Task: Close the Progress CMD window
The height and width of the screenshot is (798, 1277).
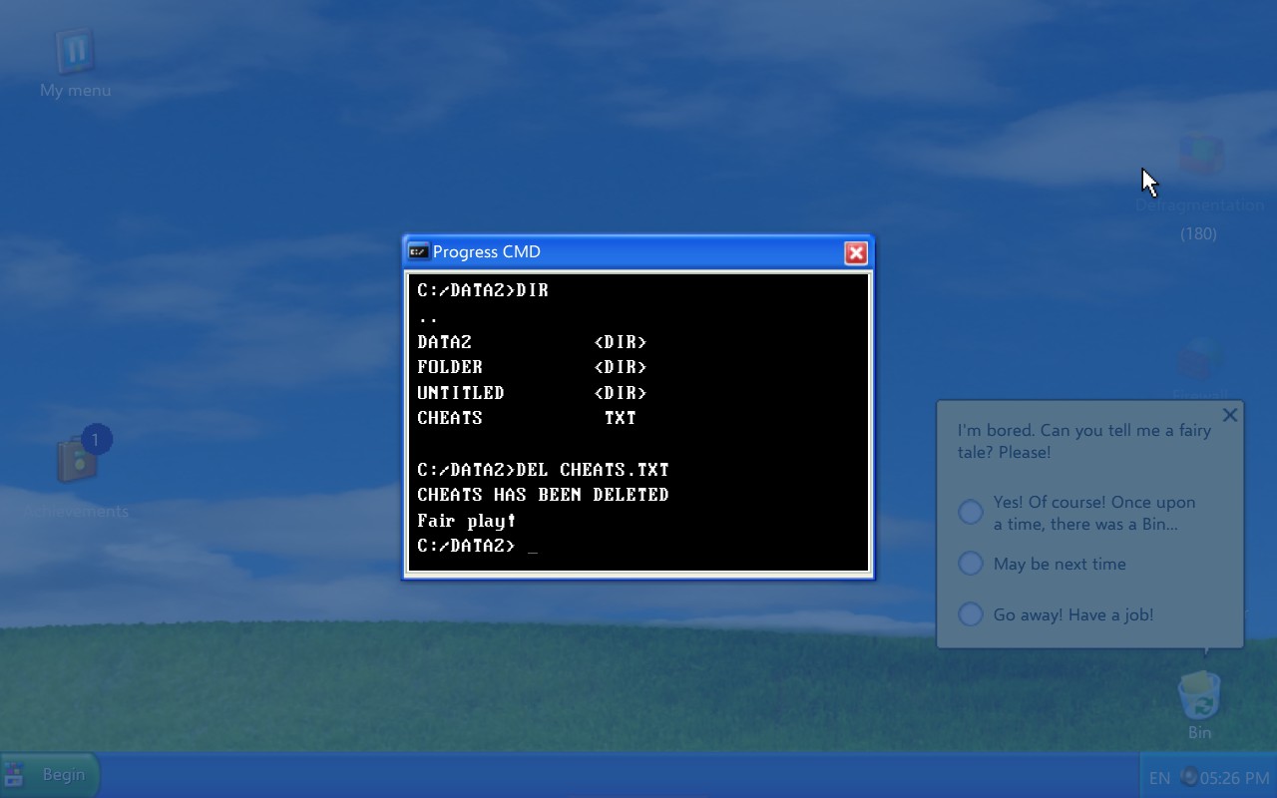Action: pos(855,253)
